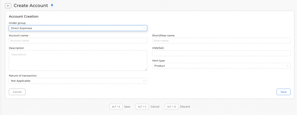Viewport: 297px width, 115px height.
Task: Click the Cancel button
Action: pos(17,92)
